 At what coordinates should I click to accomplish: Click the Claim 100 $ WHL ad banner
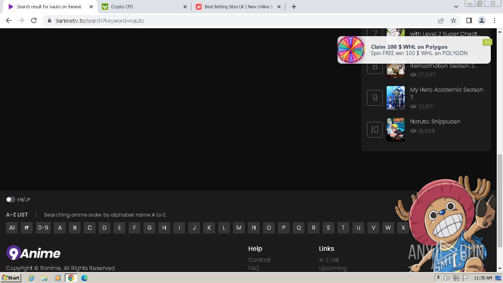tap(414, 50)
